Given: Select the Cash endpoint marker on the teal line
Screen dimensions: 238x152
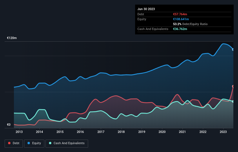Looking at the screenshot, I should 233,101.
